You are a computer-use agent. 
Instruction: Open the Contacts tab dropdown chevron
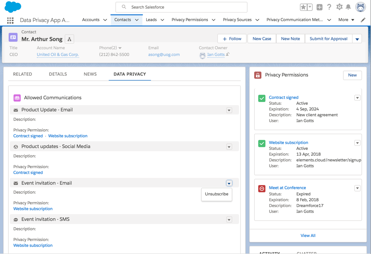pos(137,20)
